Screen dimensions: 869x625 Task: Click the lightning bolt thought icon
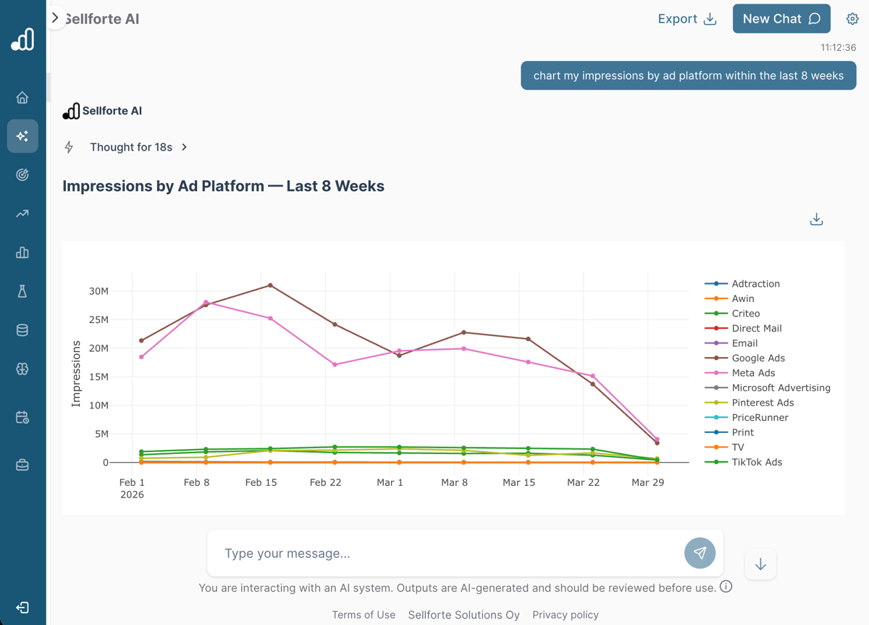tap(69, 147)
